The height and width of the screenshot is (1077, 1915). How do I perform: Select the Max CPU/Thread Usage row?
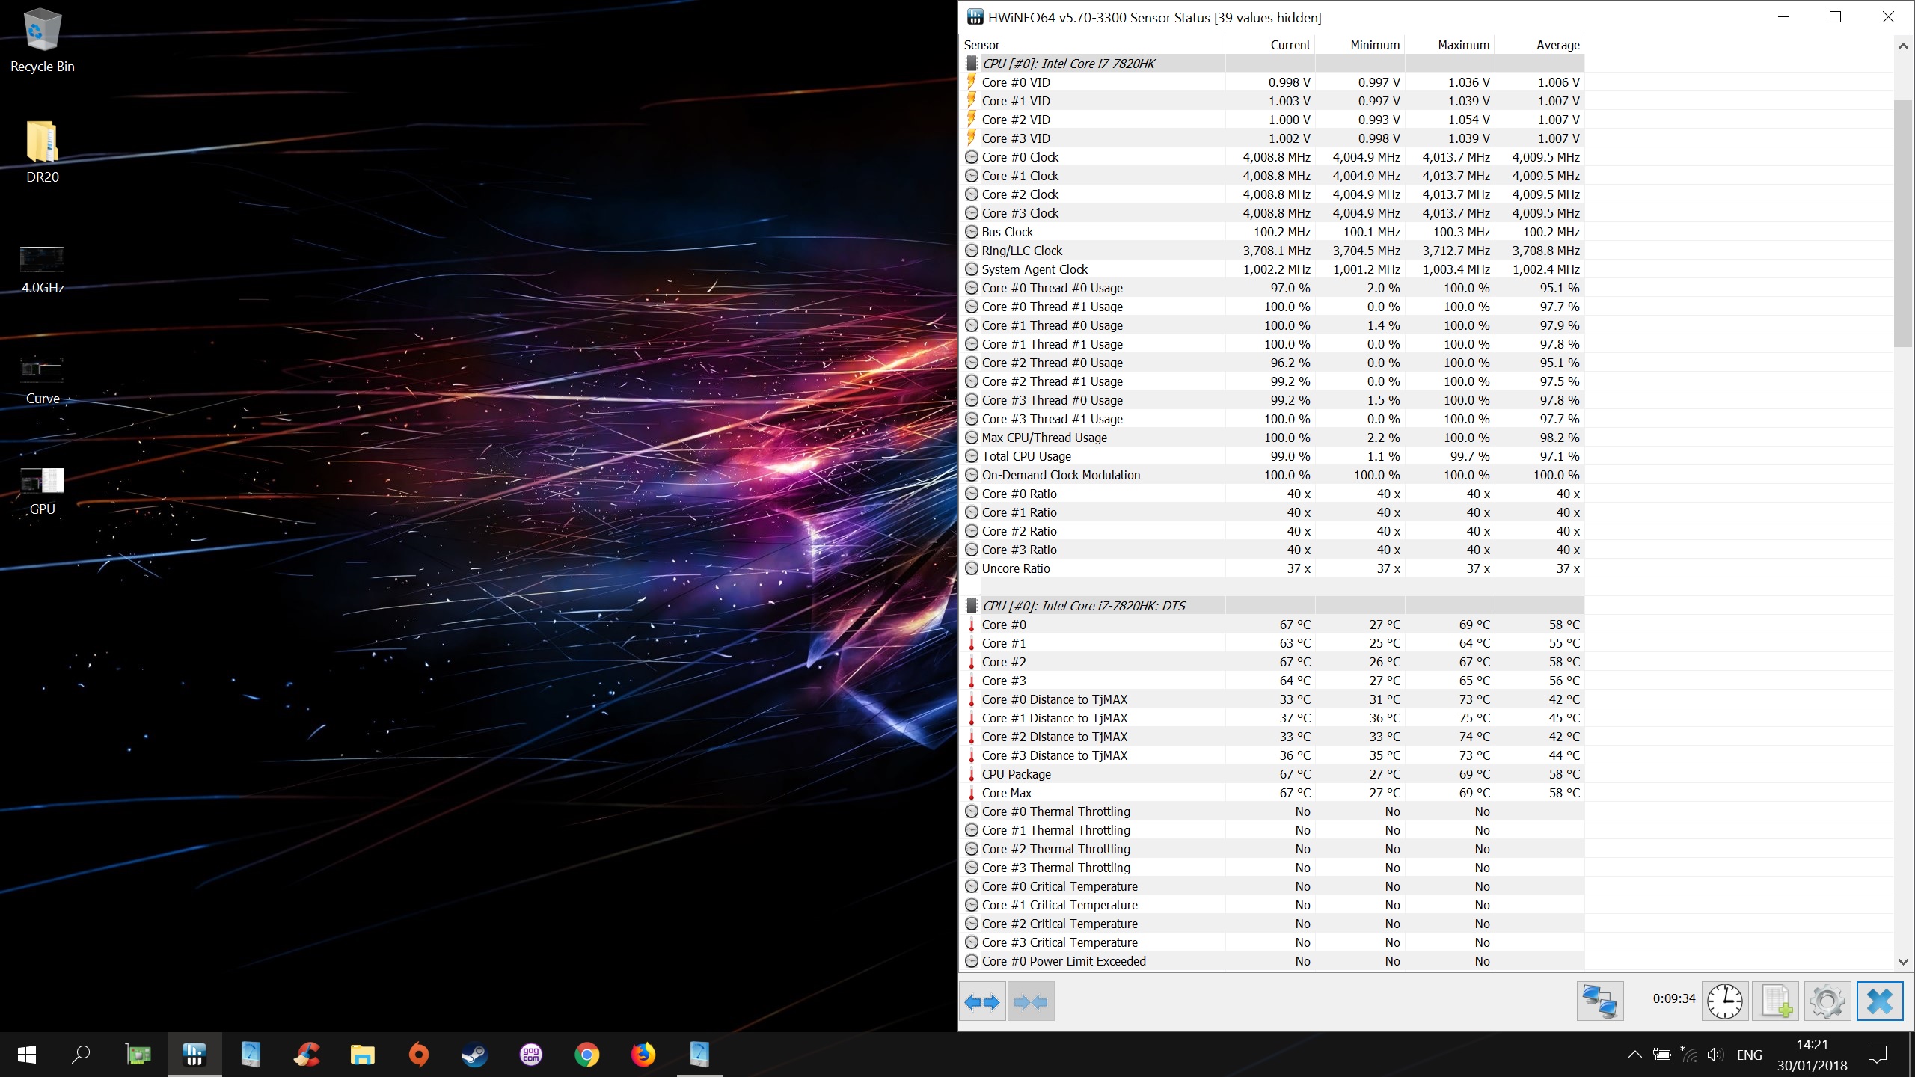click(x=1272, y=438)
